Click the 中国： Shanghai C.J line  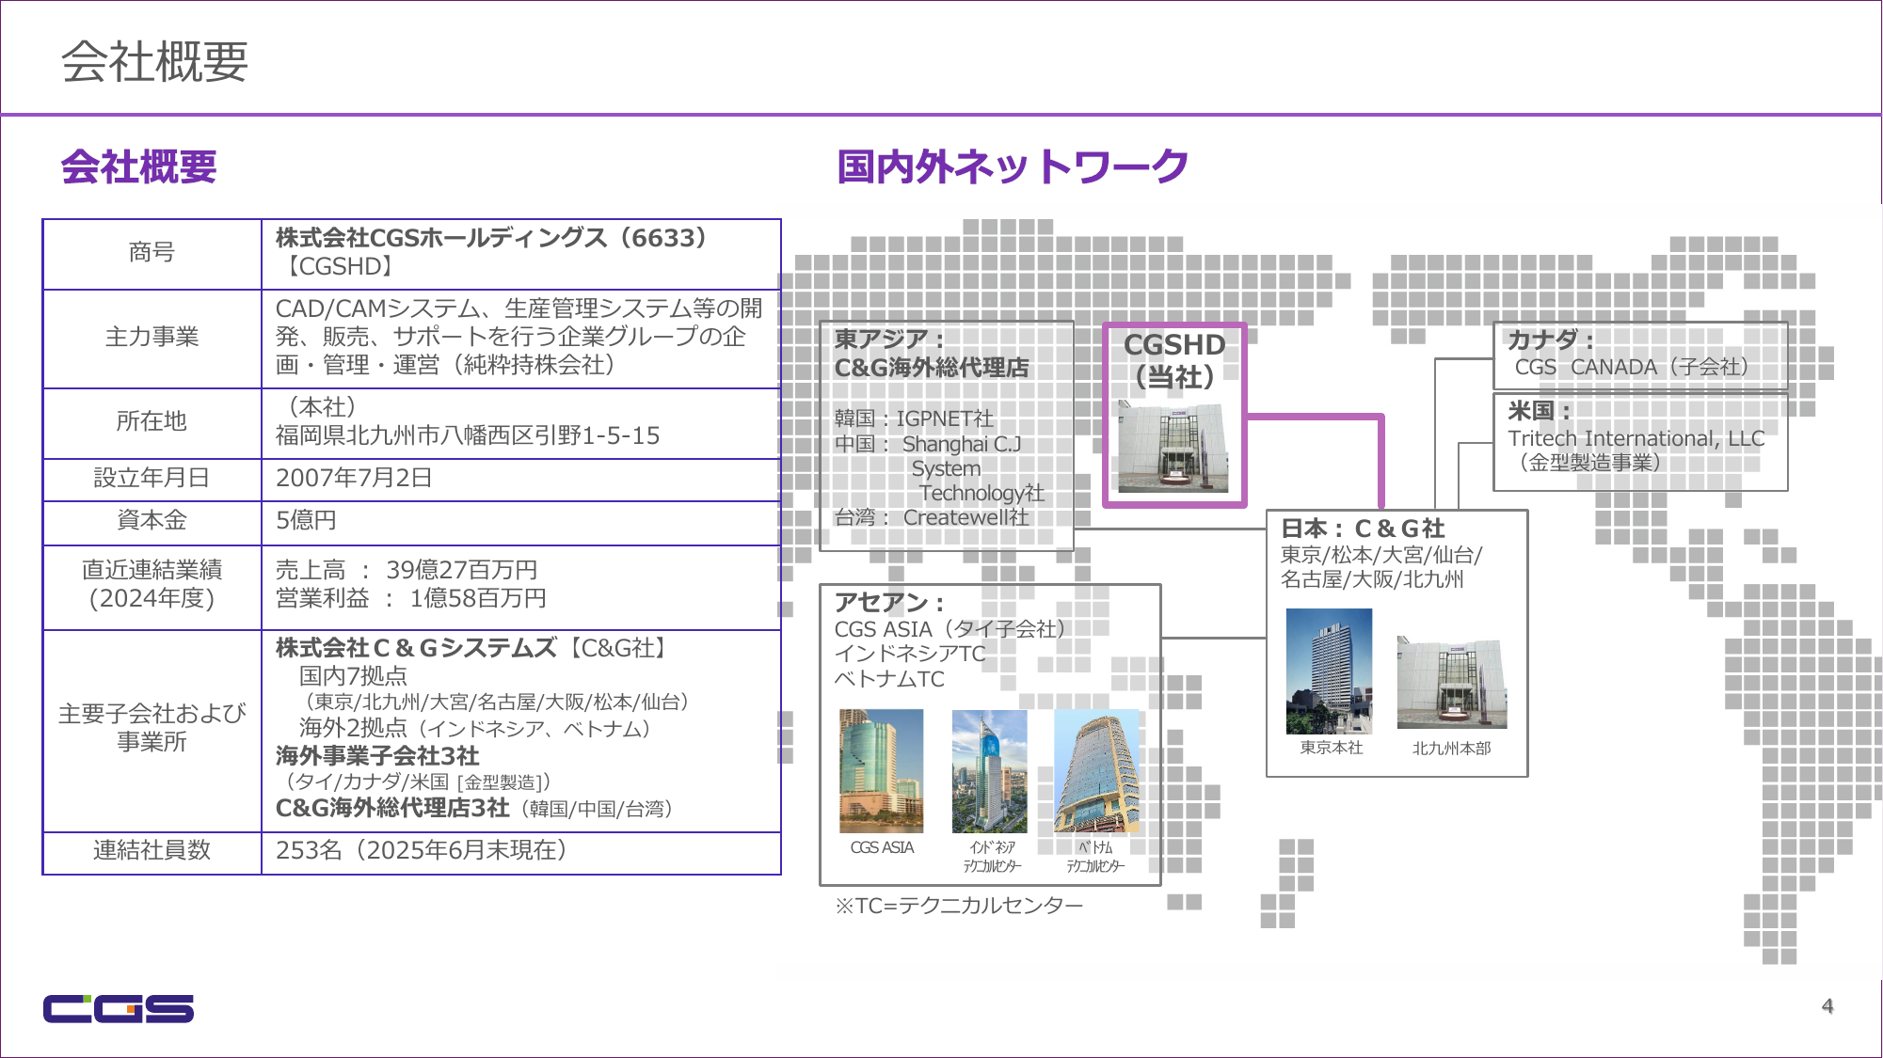(928, 444)
